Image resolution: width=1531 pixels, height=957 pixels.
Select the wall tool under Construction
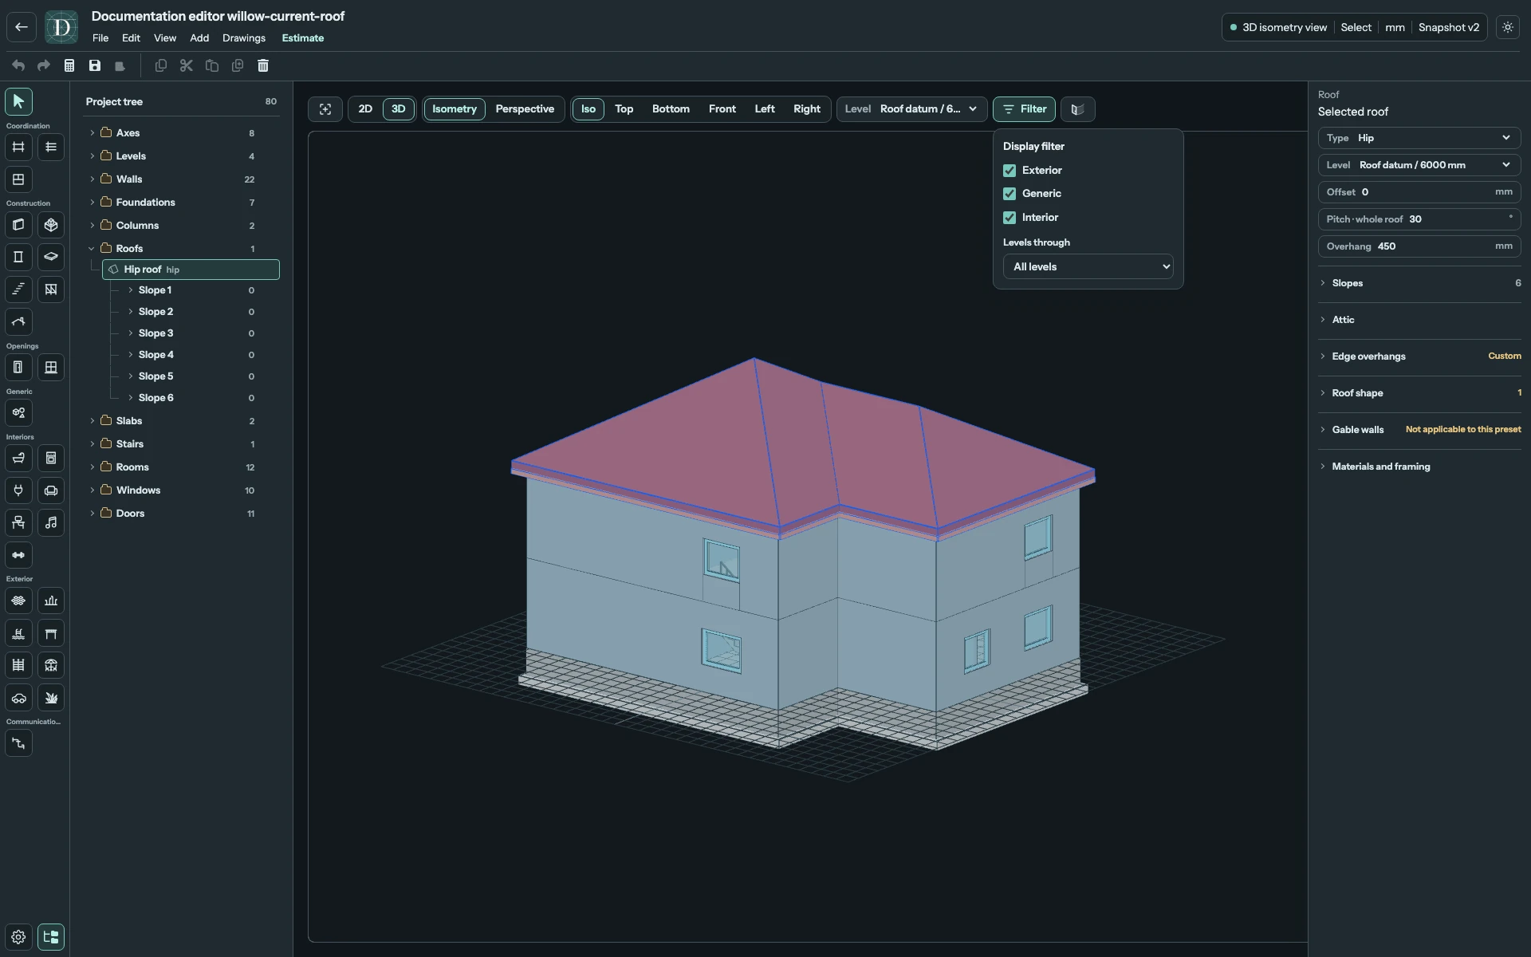18,225
